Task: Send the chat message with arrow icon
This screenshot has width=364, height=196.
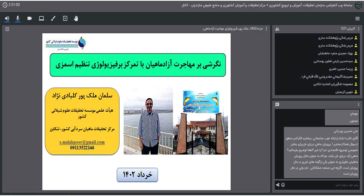Action: click(x=278, y=185)
